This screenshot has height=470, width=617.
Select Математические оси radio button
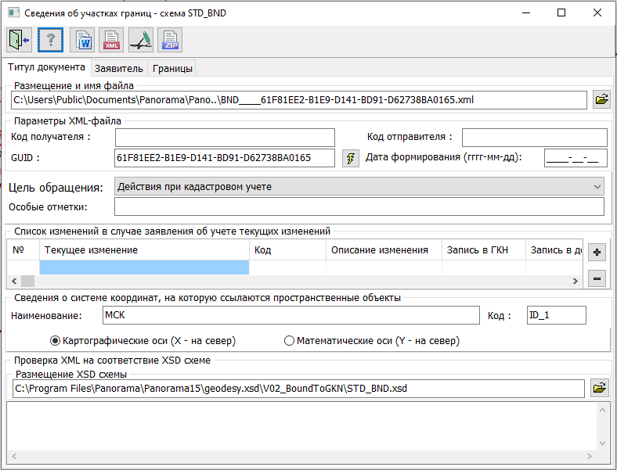289,341
